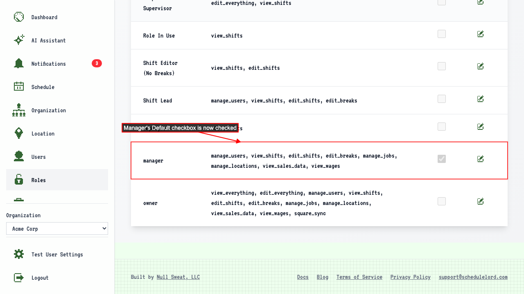Click Logout in the sidebar
This screenshot has width=524, height=294.
57,278
